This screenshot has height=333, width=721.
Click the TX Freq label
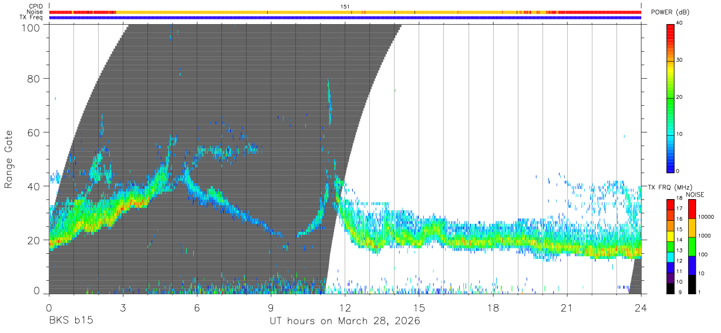(x=31, y=18)
